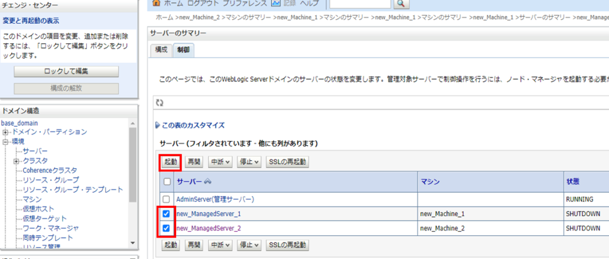Switch to the 構成 tab
This screenshot has height=259, width=609.
161,51
